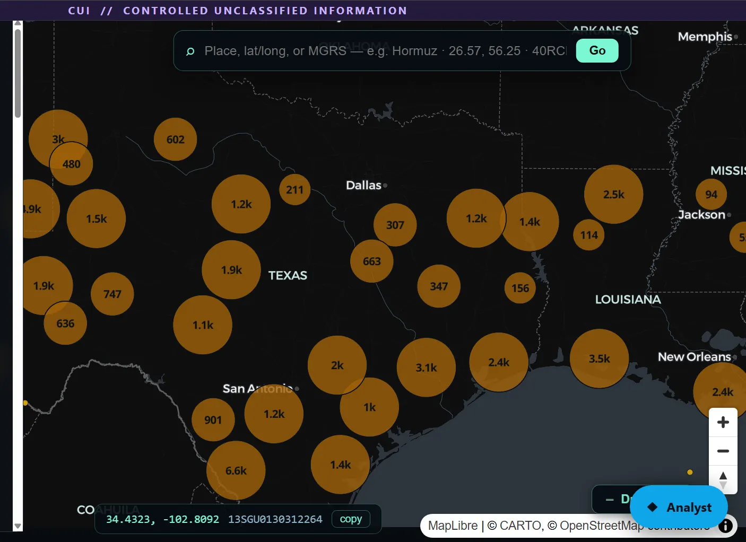Screen dimensions: 746x542
Task: Select the 307 cluster near Dallas
Action: 395,225
